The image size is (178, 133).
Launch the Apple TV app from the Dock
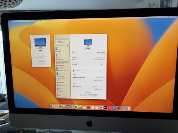[105, 108]
